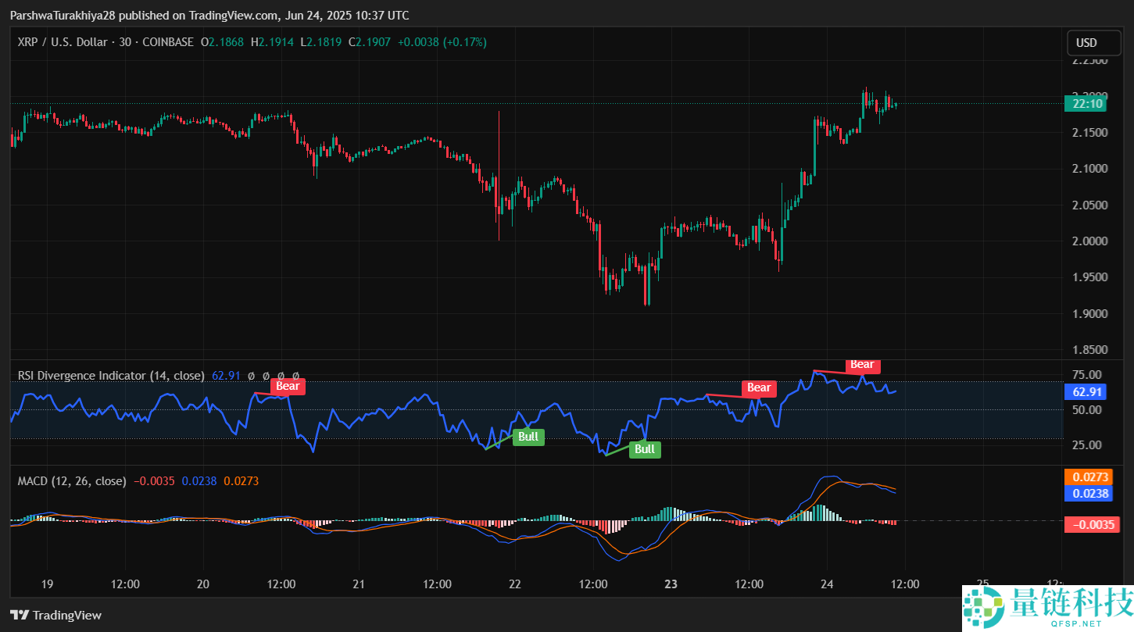Click the Bear label near 23 12:00
Screen dimensions: 1134x632
click(759, 387)
